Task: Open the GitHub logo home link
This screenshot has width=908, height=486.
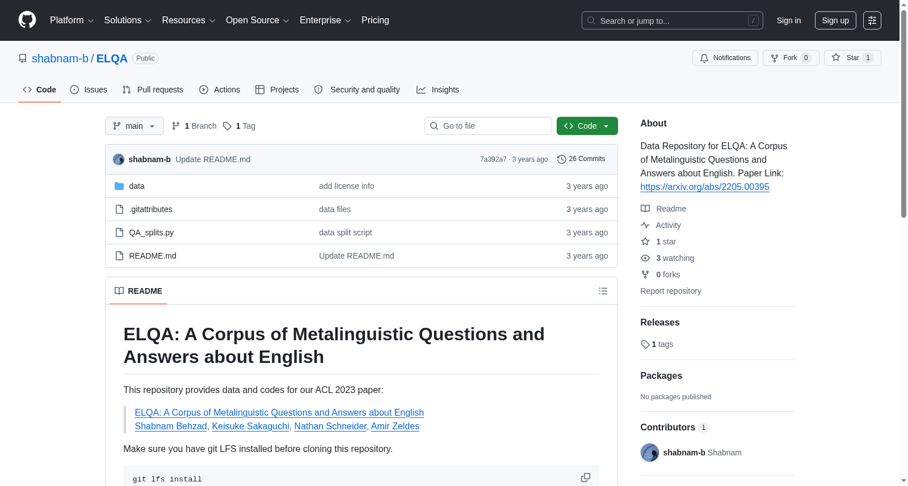Action: pyautogui.click(x=27, y=20)
